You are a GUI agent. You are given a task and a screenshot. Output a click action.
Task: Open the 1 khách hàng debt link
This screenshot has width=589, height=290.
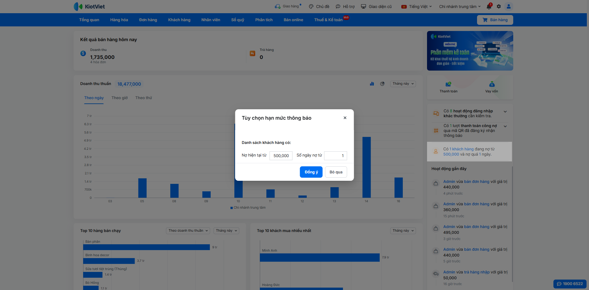(462, 149)
